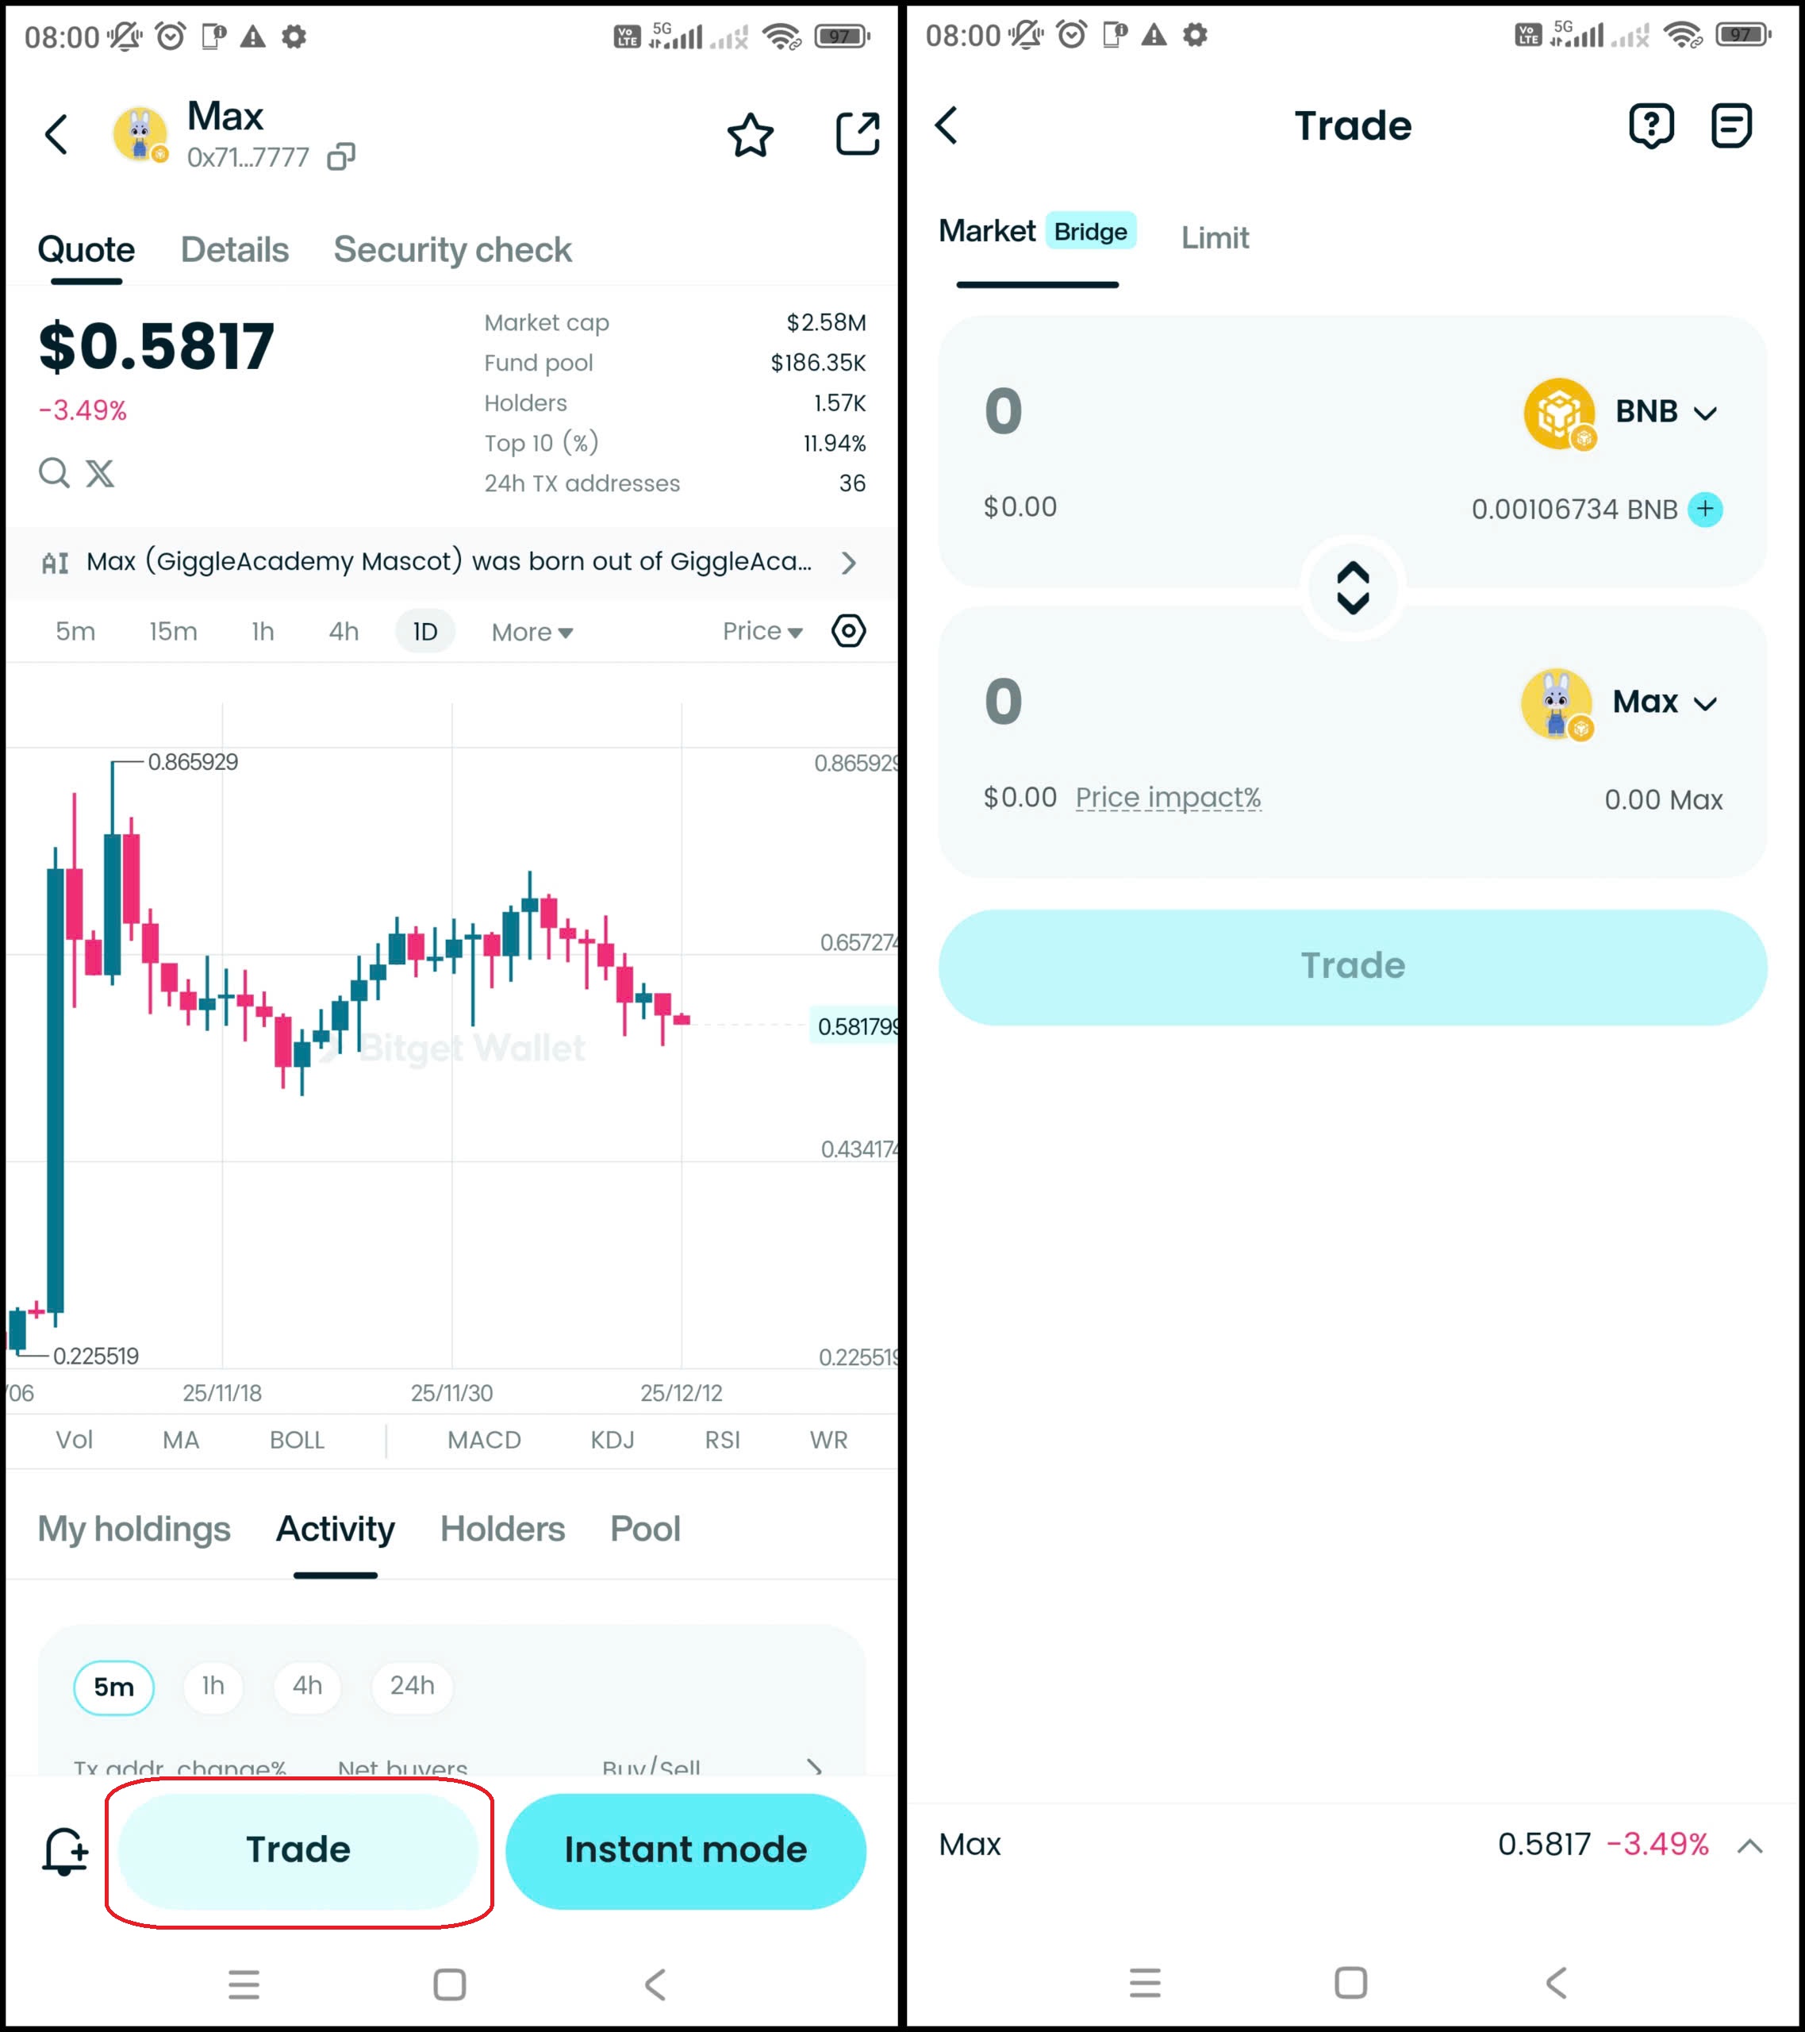Viewport: 1805px width, 2032px height.
Task: Open the X (Twitter) link icon
Action: pos(99,473)
